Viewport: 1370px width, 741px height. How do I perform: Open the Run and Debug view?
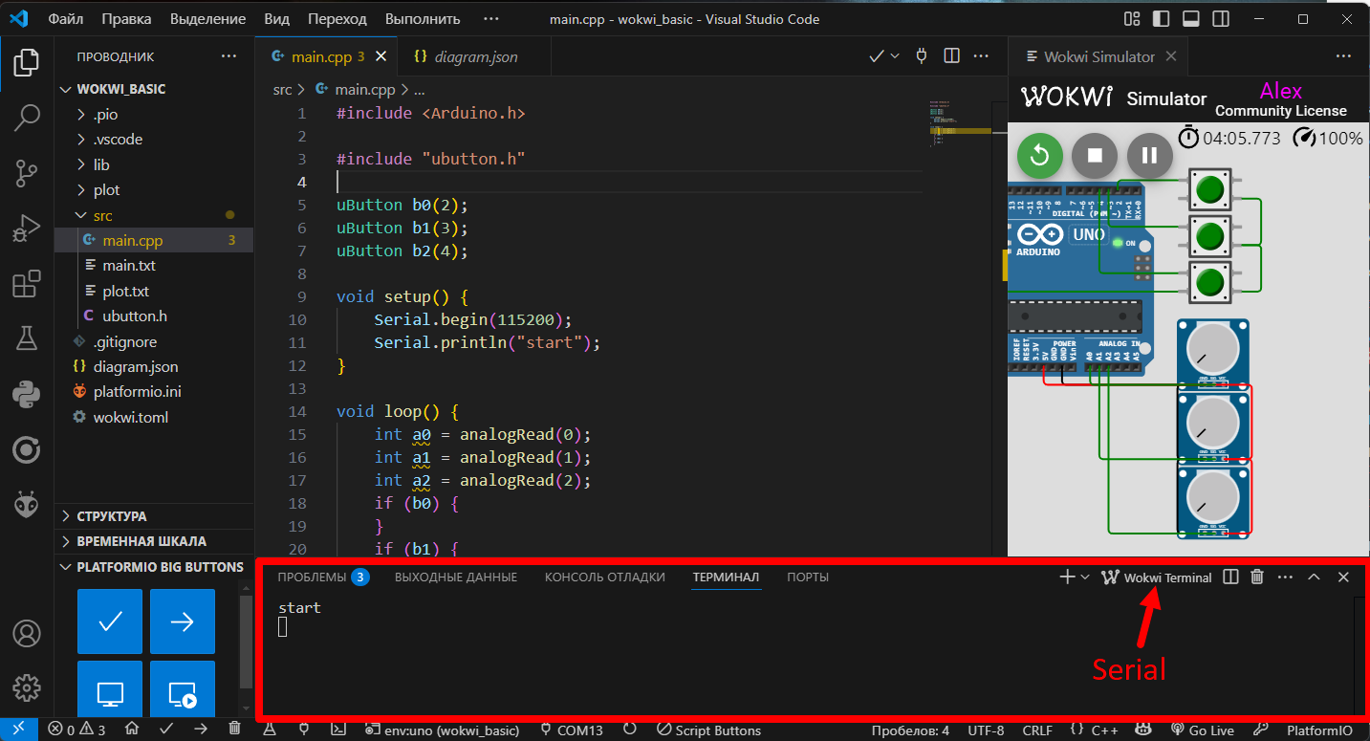pos(27,229)
